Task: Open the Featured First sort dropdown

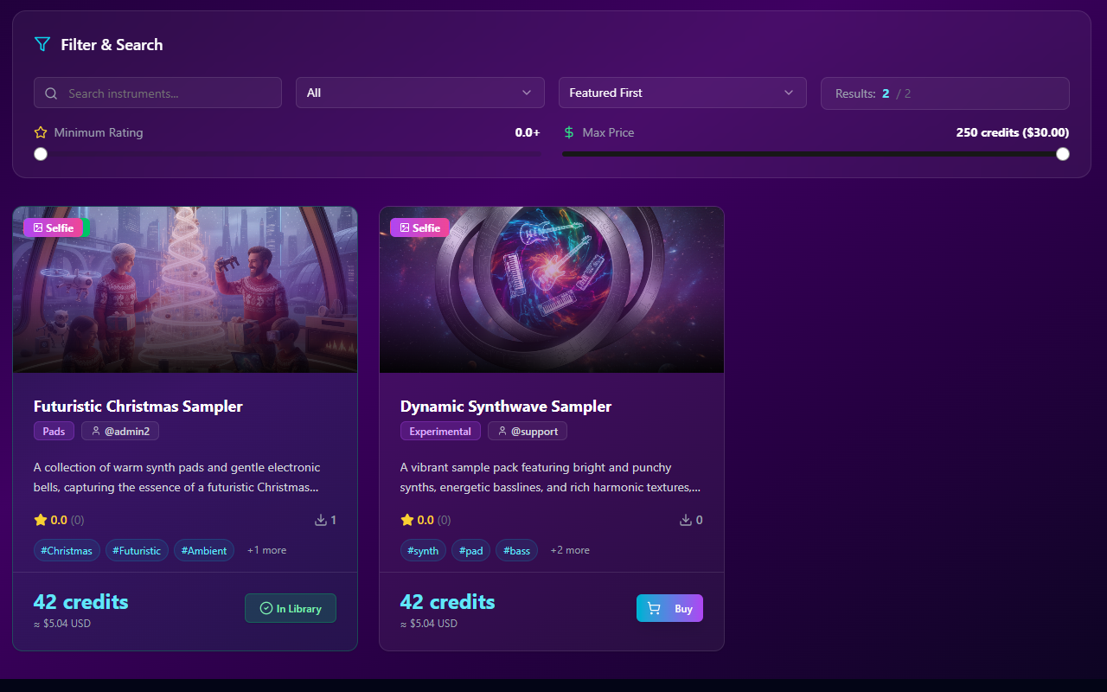Action: [682, 93]
